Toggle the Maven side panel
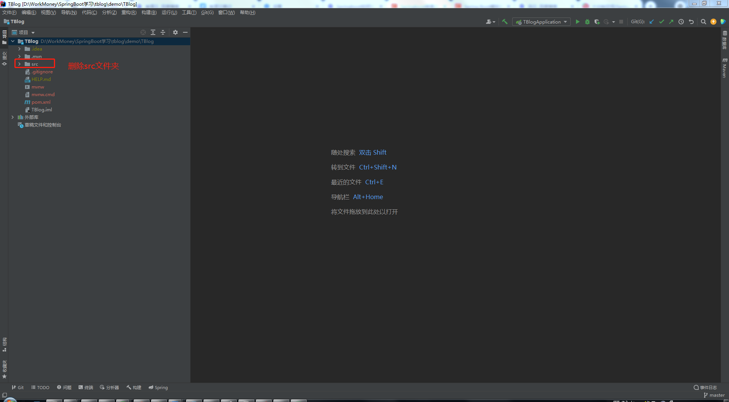 pos(724,68)
